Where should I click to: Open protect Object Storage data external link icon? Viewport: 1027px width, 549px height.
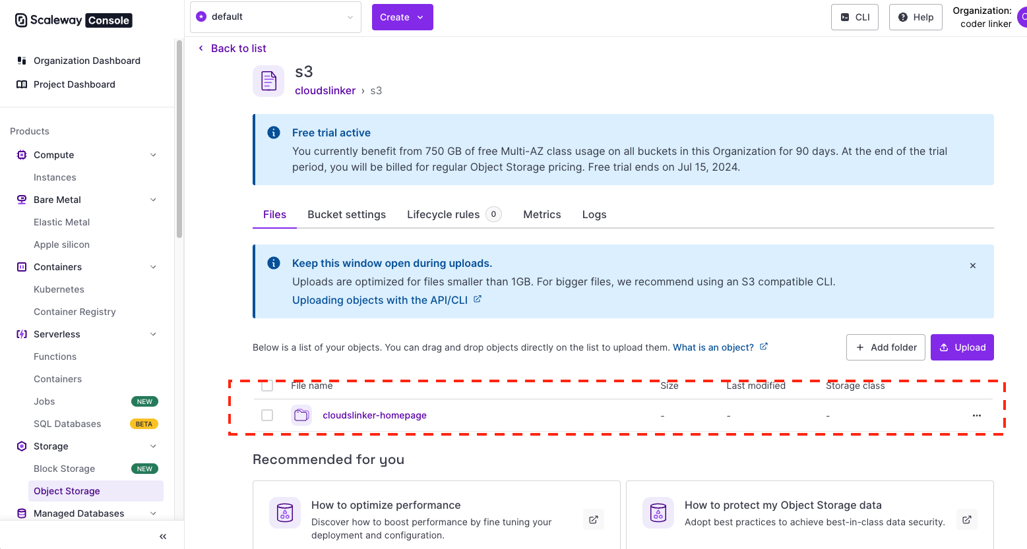[967, 519]
